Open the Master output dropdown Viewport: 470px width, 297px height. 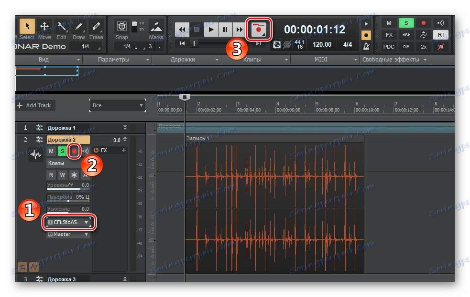(68, 234)
